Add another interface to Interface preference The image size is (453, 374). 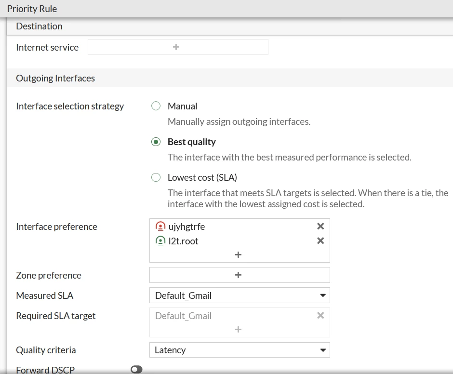pyautogui.click(x=238, y=254)
